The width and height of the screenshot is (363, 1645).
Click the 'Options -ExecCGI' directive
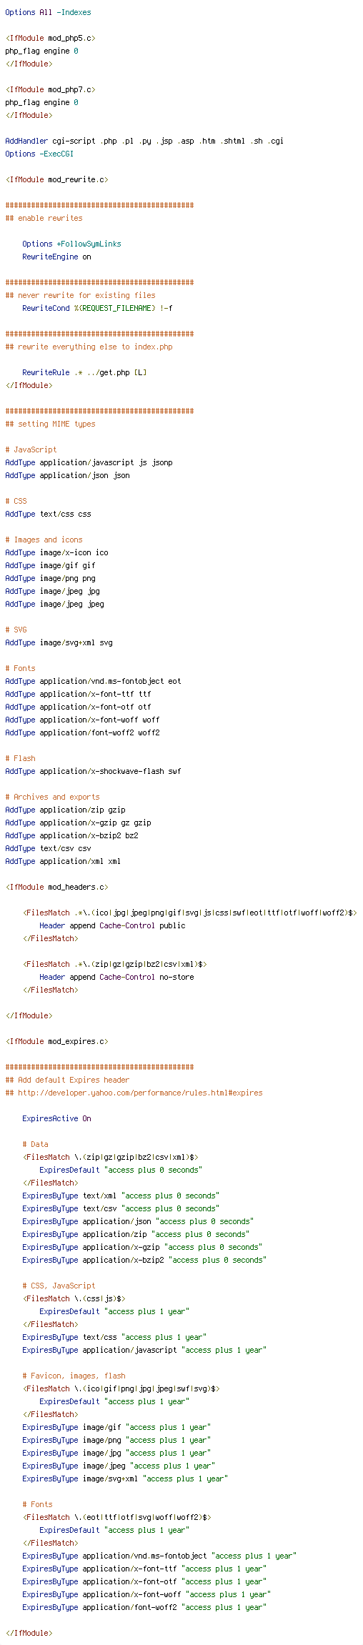click(39, 154)
